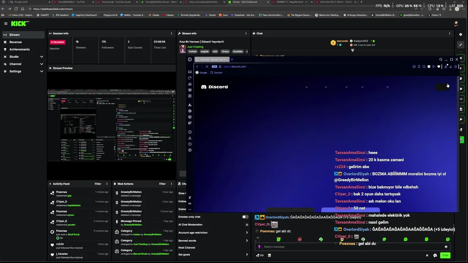
Task: Open chat settings gear icon
Action: tap(427, 255)
